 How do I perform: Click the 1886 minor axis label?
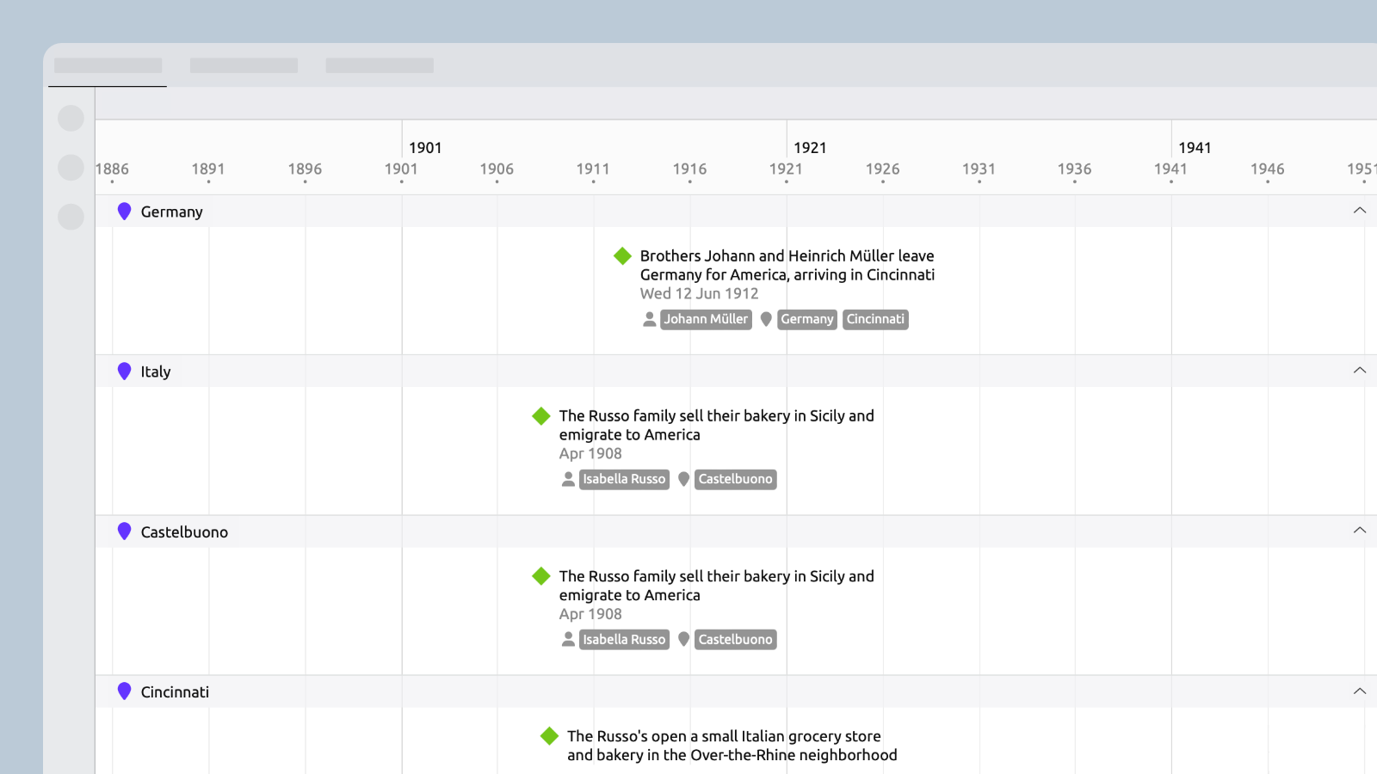112,169
